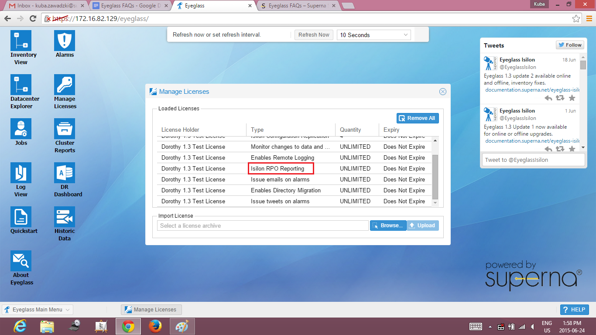
Task: Click the browser back arrow
Action: click(7, 18)
